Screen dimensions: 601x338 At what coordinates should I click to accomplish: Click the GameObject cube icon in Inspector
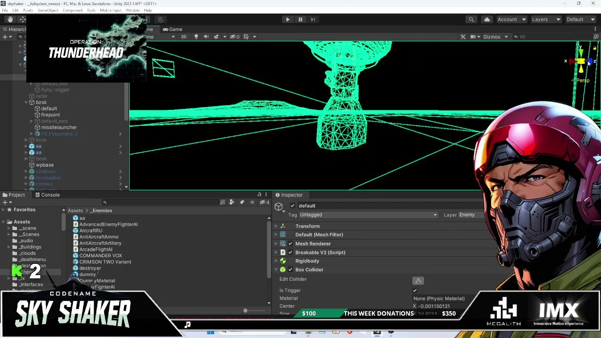click(x=279, y=207)
